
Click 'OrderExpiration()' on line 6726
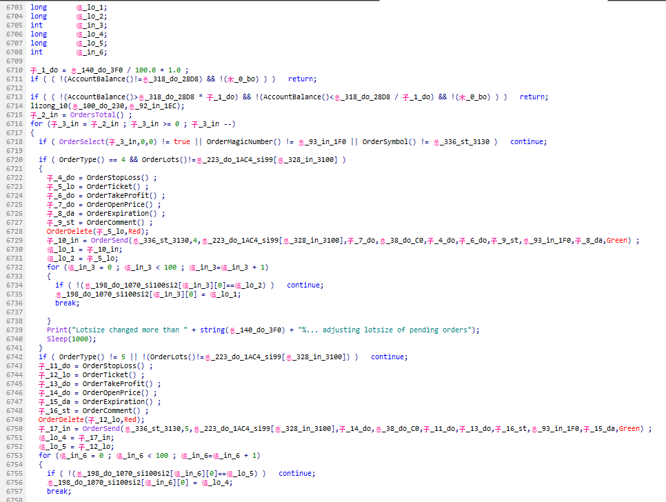point(122,214)
